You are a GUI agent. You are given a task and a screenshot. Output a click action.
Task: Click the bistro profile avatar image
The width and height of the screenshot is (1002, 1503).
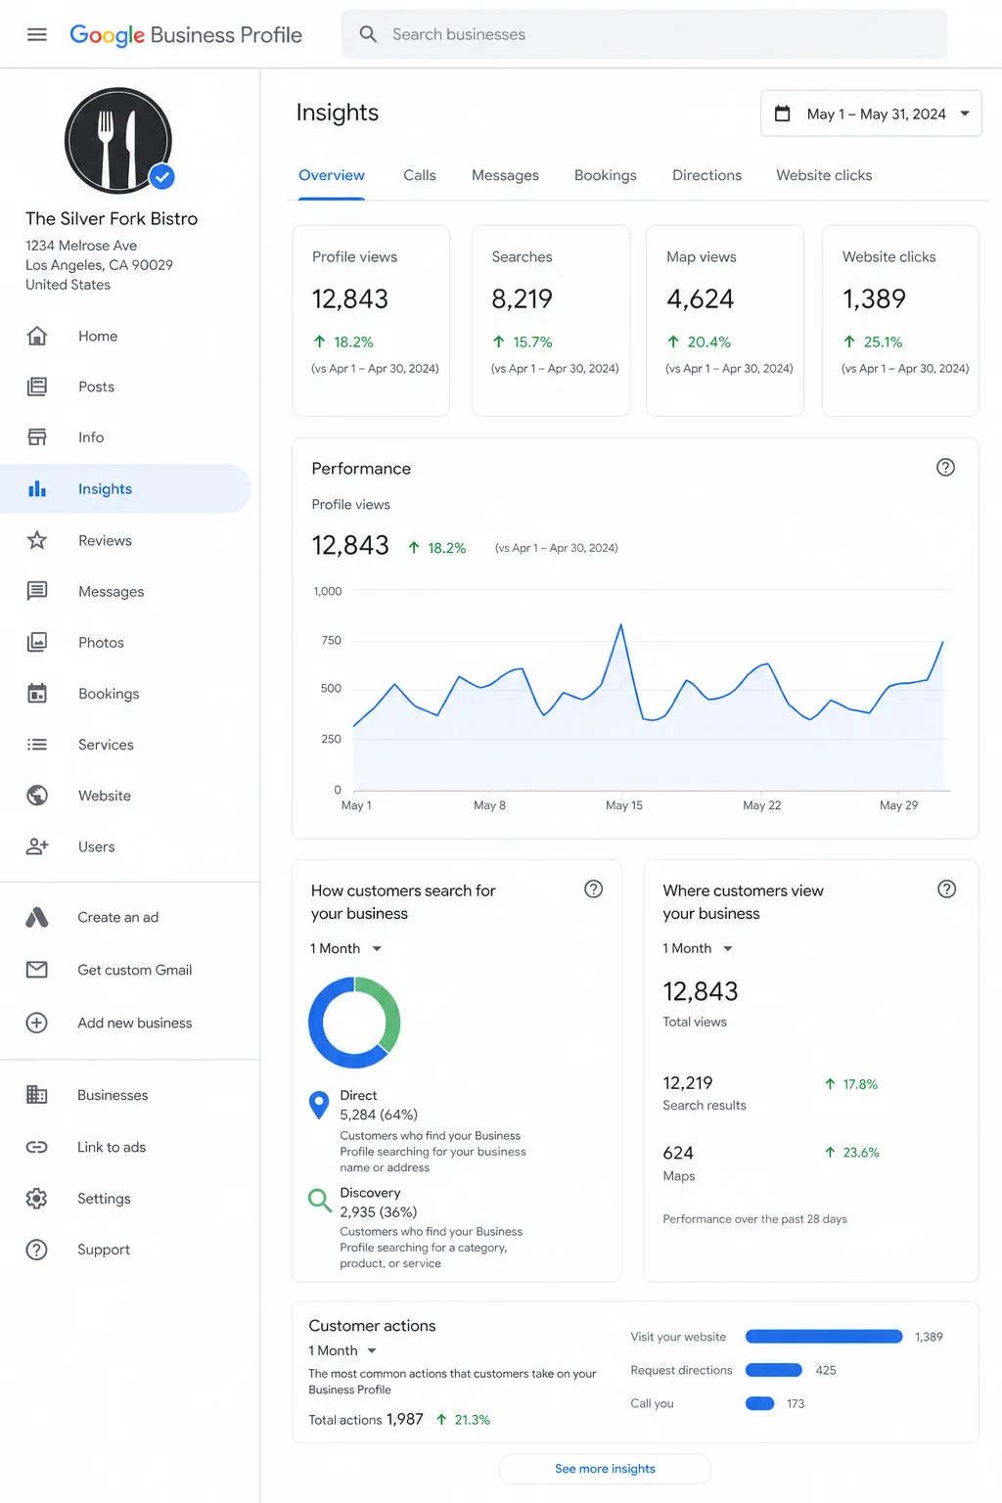[x=118, y=141]
